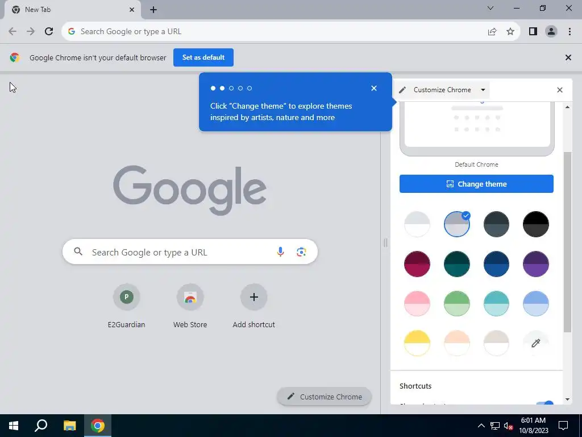Choose the purple color swatch

(x=535, y=264)
